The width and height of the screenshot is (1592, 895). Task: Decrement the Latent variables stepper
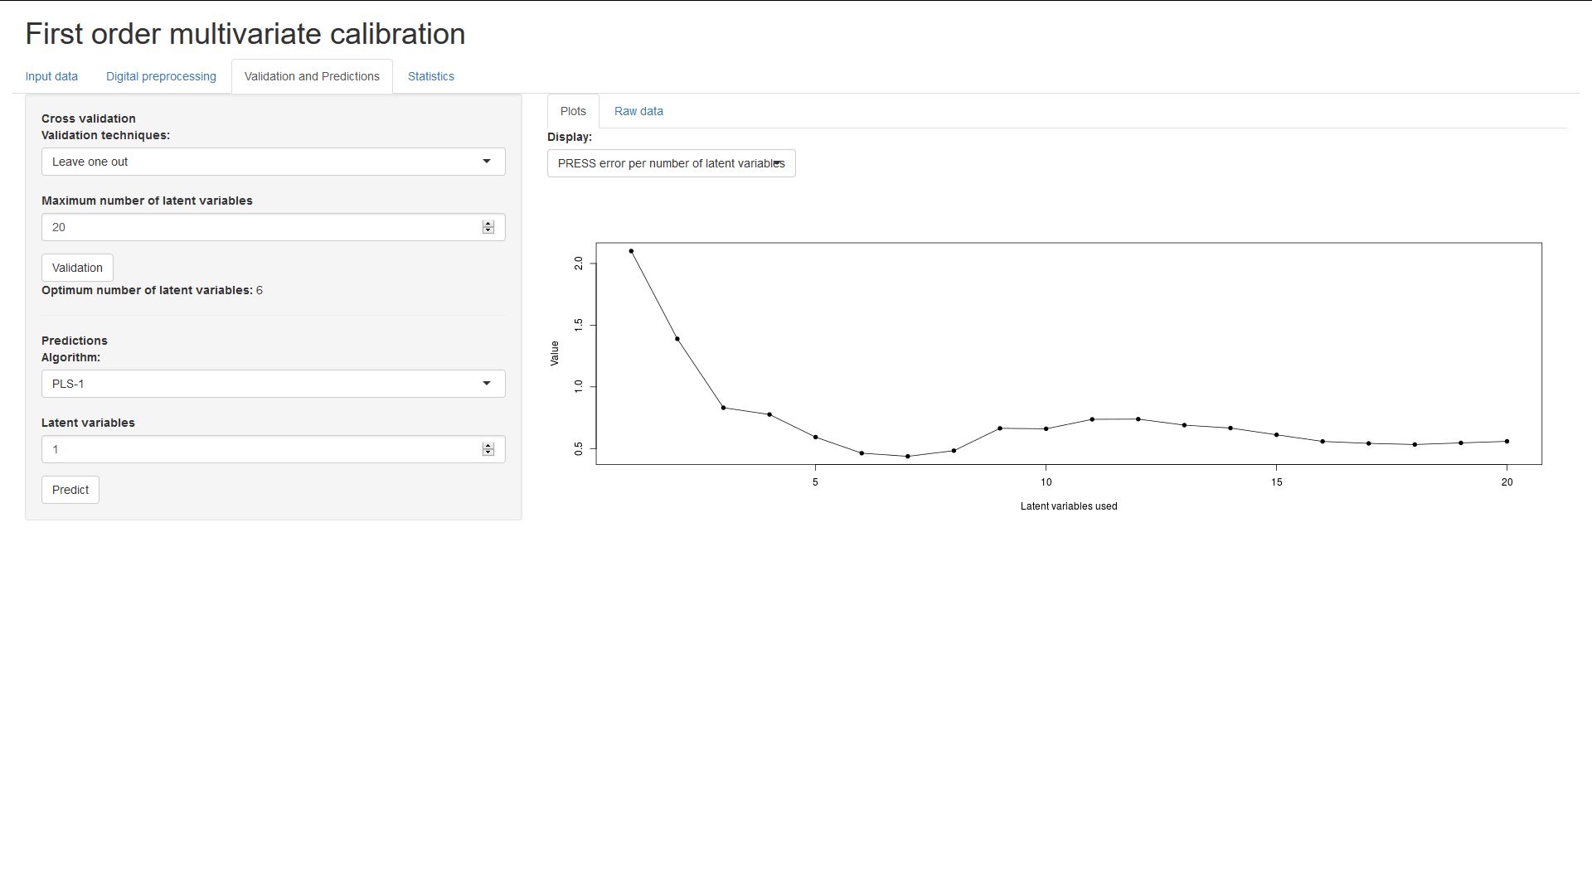(488, 453)
